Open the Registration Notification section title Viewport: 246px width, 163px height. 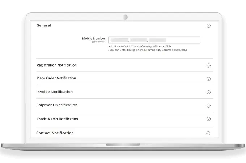[56, 65]
